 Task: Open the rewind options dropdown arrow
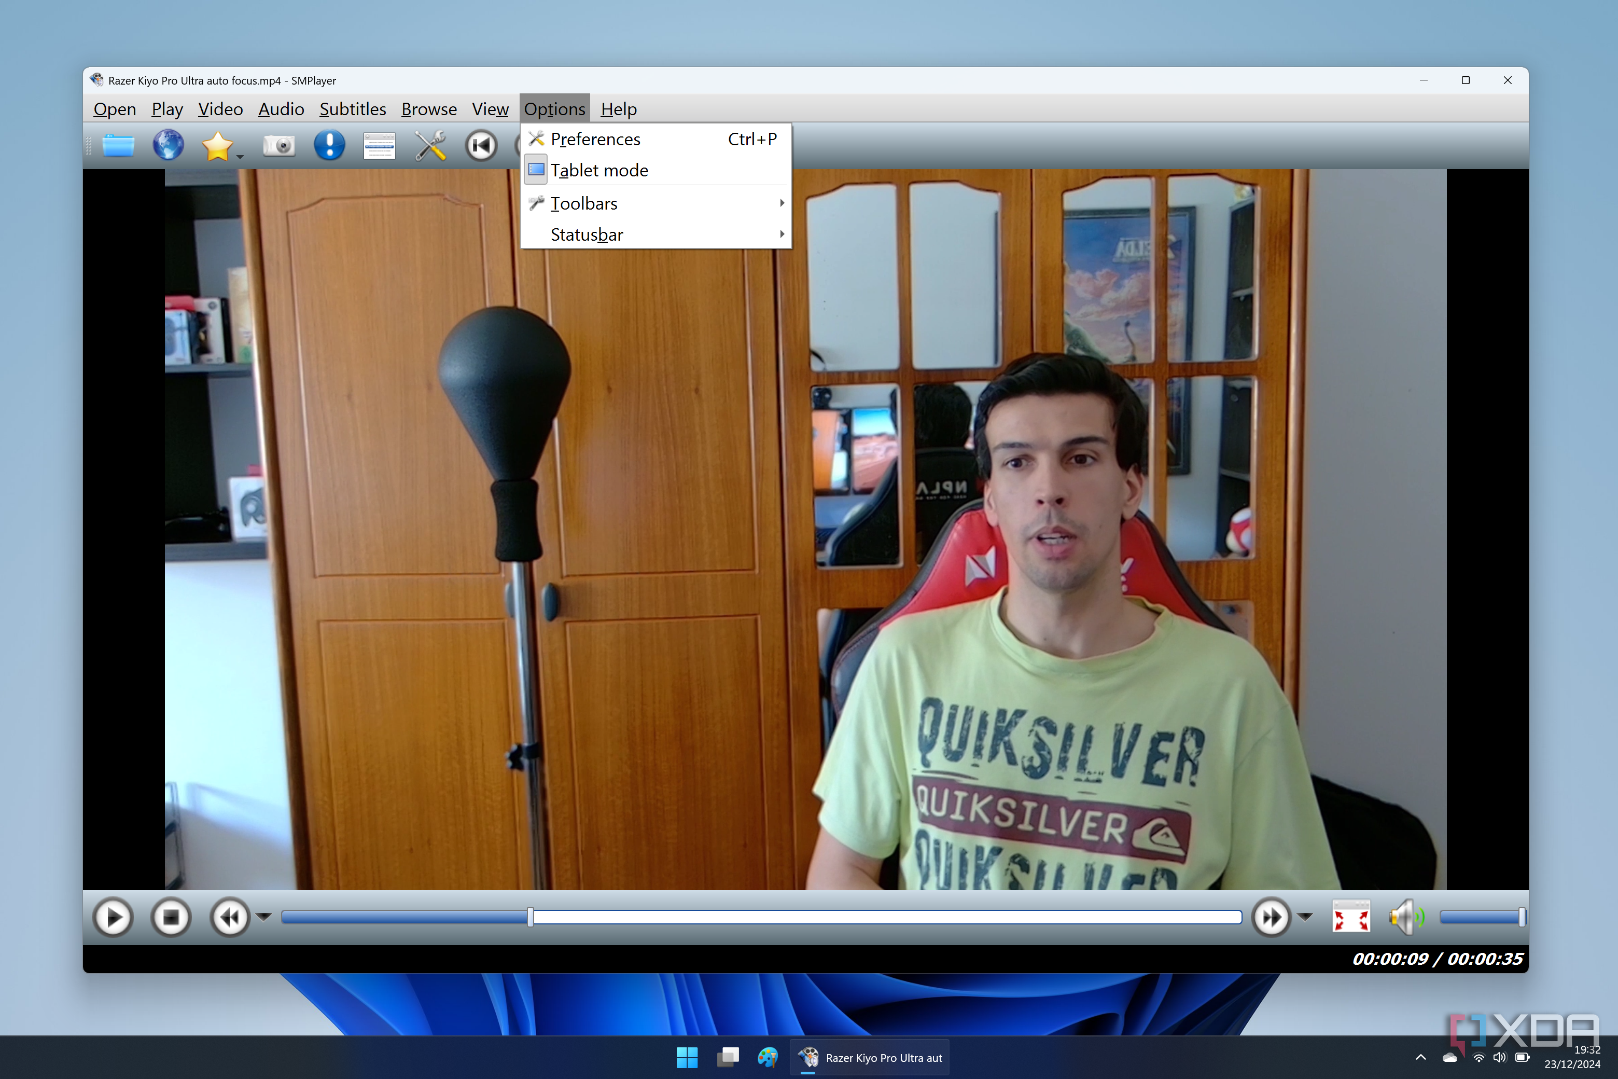[263, 917]
